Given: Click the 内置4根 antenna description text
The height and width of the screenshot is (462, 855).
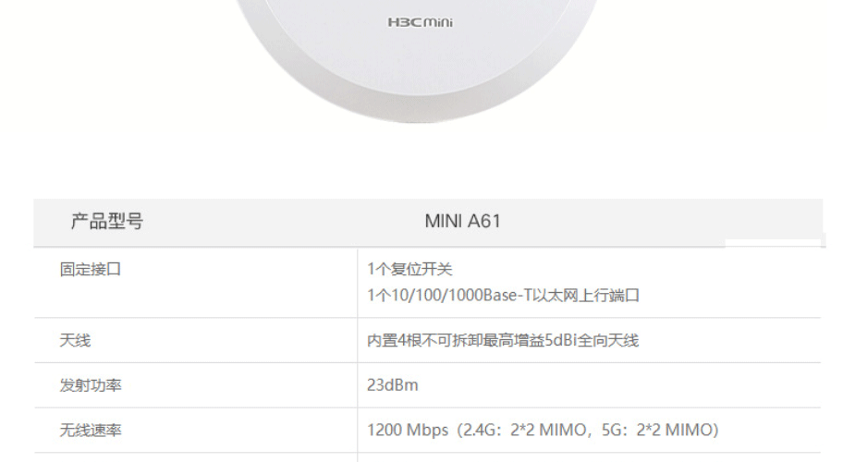Looking at the screenshot, I should pyautogui.click(x=502, y=341).
